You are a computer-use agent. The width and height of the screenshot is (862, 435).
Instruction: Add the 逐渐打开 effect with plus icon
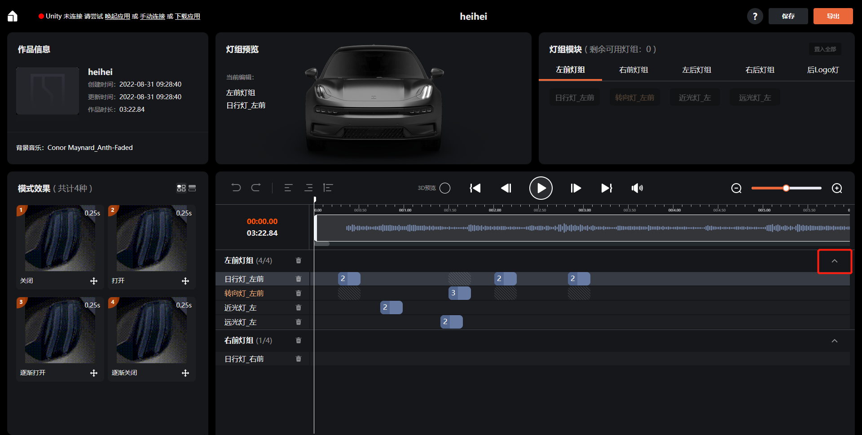(x=94, y=373)
